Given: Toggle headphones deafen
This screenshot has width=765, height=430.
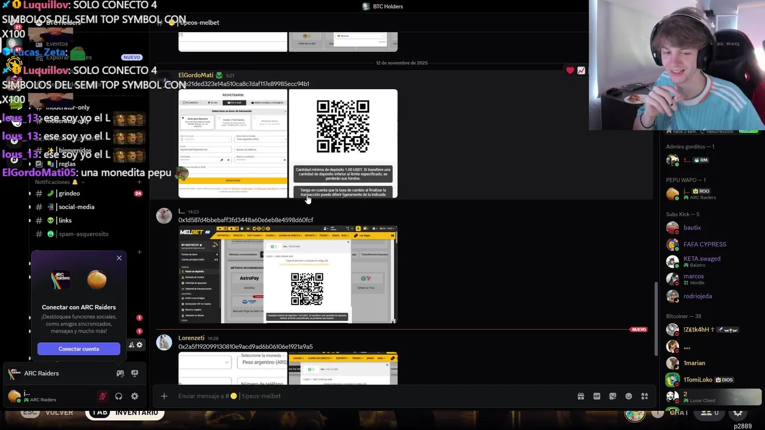Looking at the screenshot, I should tap(118, 396).
